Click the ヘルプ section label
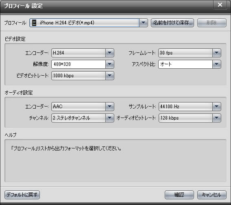This screenshot has height=205, width=231. coord(11,135)
